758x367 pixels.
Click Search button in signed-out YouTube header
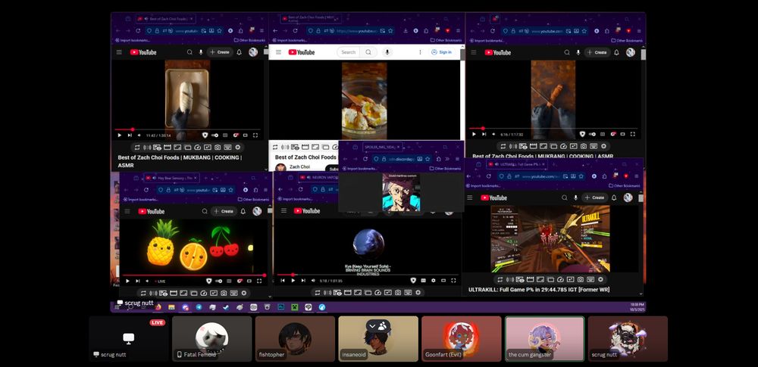(x=368, y=52)
